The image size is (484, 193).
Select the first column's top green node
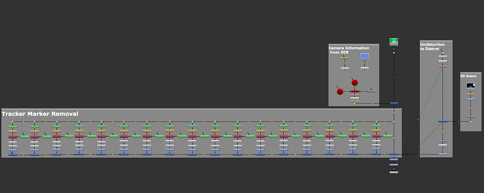point(13,127)
